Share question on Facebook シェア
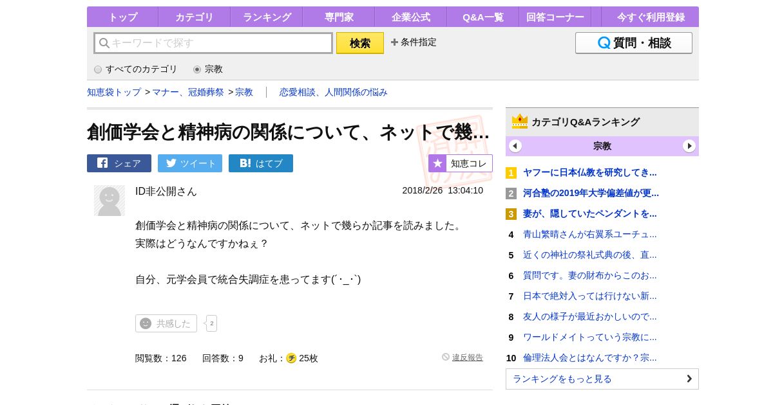 (119, 163)
